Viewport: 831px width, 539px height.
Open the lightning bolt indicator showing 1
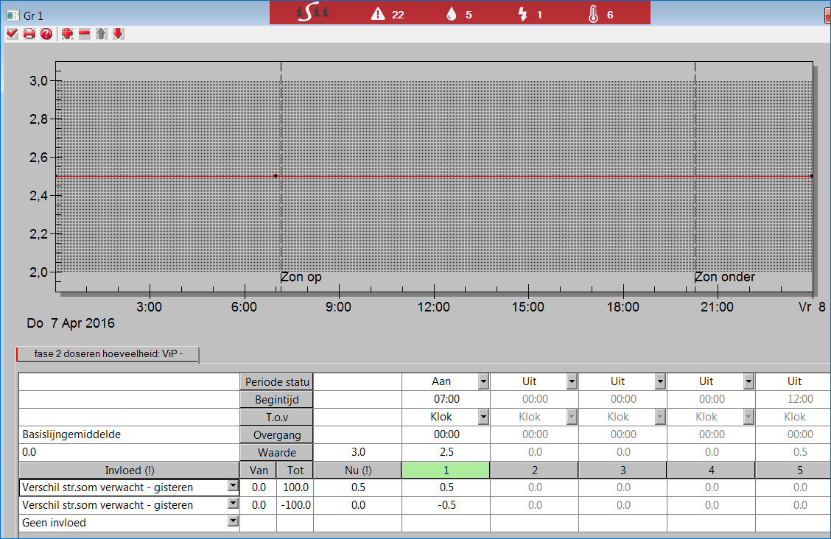click(x=530, y=14)
